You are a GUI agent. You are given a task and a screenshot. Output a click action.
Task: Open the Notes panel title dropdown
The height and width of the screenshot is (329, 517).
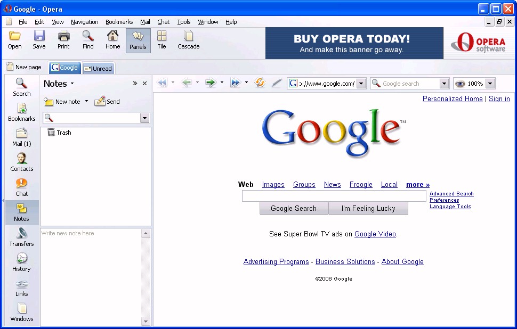point(72,84)
